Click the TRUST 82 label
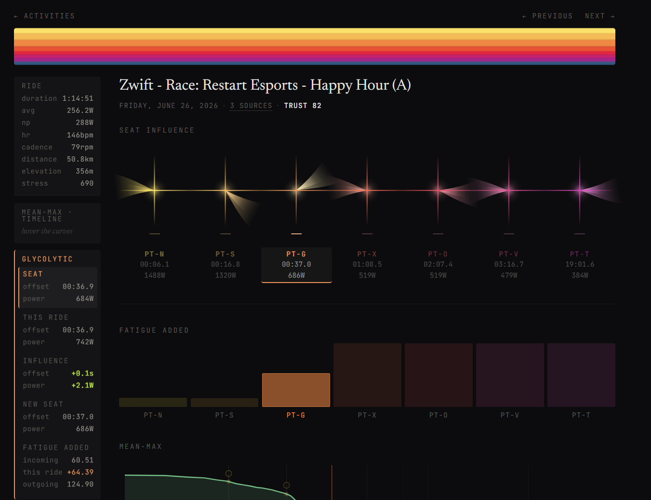The image size is (651, 500). [303, 106]
